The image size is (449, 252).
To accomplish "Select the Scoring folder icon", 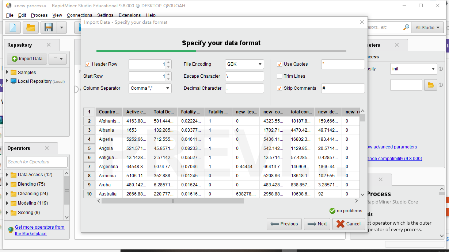I will point(14,213).
